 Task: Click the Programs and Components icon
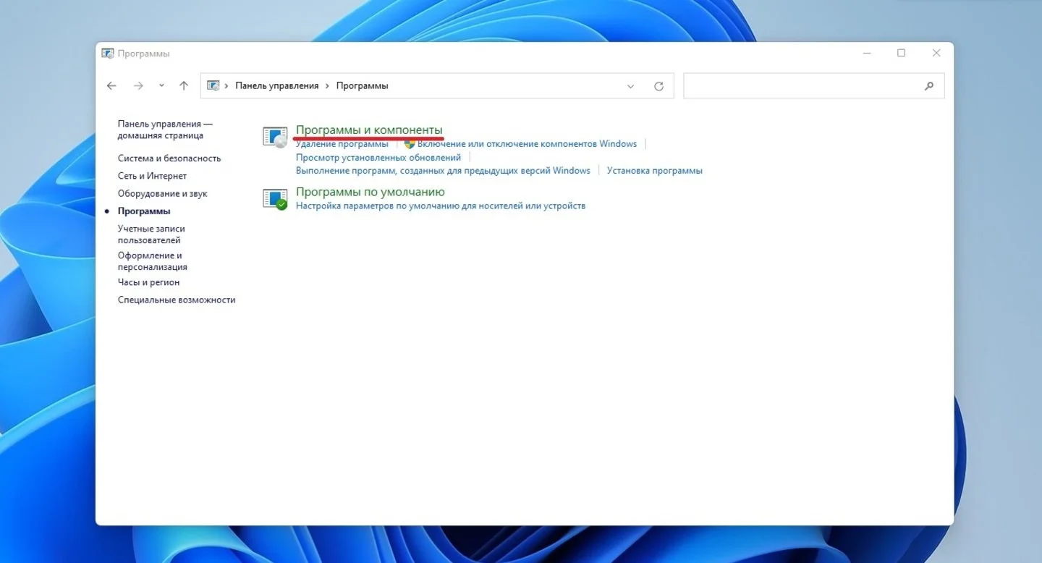[275, 137]
